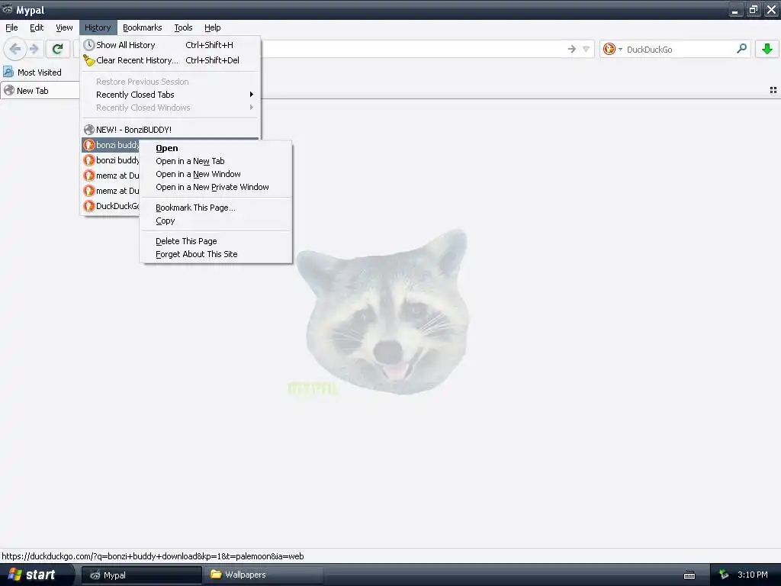Click the Mypal raccoon title bar icon

click(x=7, y=9)
